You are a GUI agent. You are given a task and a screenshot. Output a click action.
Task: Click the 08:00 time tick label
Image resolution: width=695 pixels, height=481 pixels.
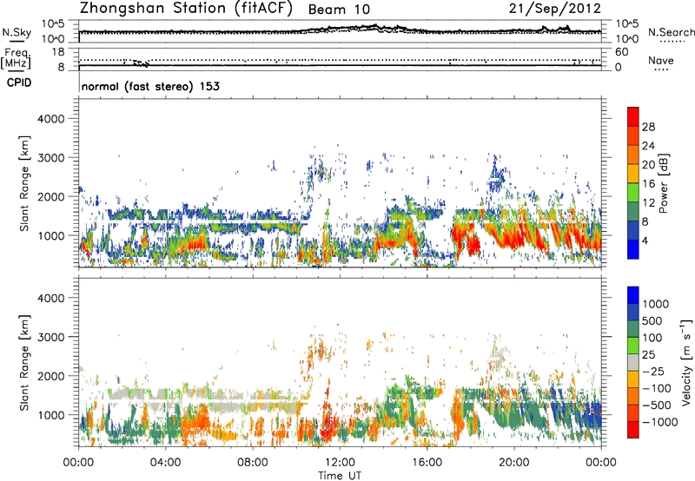[253, 463]
